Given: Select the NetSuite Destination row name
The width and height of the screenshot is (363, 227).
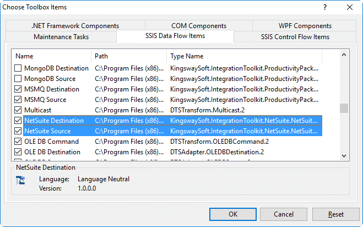Looking at the screenshot, I should click(54, 121).
